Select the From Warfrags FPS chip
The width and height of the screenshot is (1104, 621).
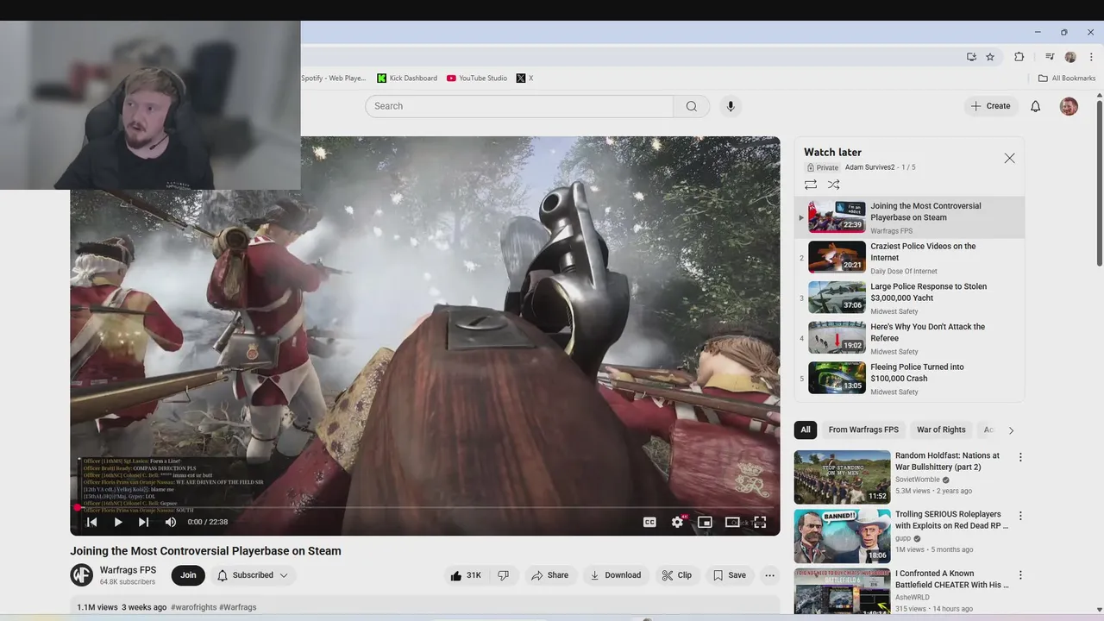(x=863, y=430)
